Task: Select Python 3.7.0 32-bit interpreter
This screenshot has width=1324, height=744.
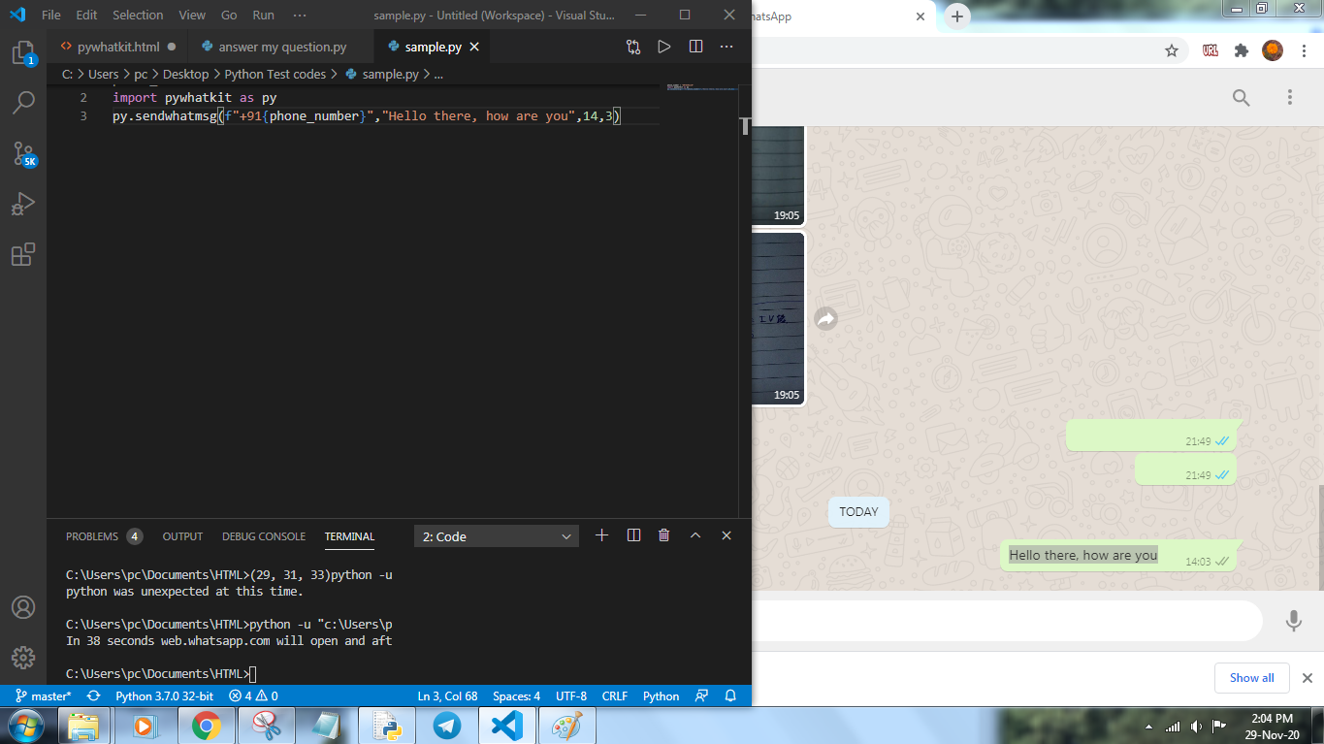Action: click(165, 696)
